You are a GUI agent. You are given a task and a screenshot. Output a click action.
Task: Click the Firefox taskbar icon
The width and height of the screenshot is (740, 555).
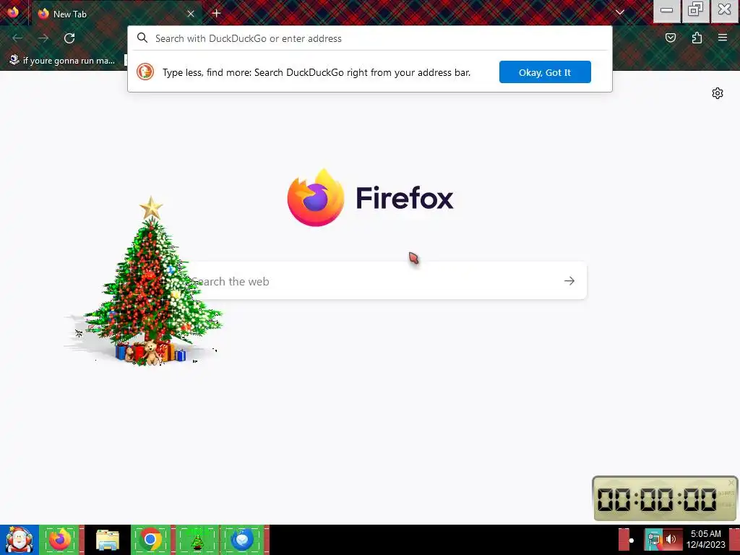61,540
